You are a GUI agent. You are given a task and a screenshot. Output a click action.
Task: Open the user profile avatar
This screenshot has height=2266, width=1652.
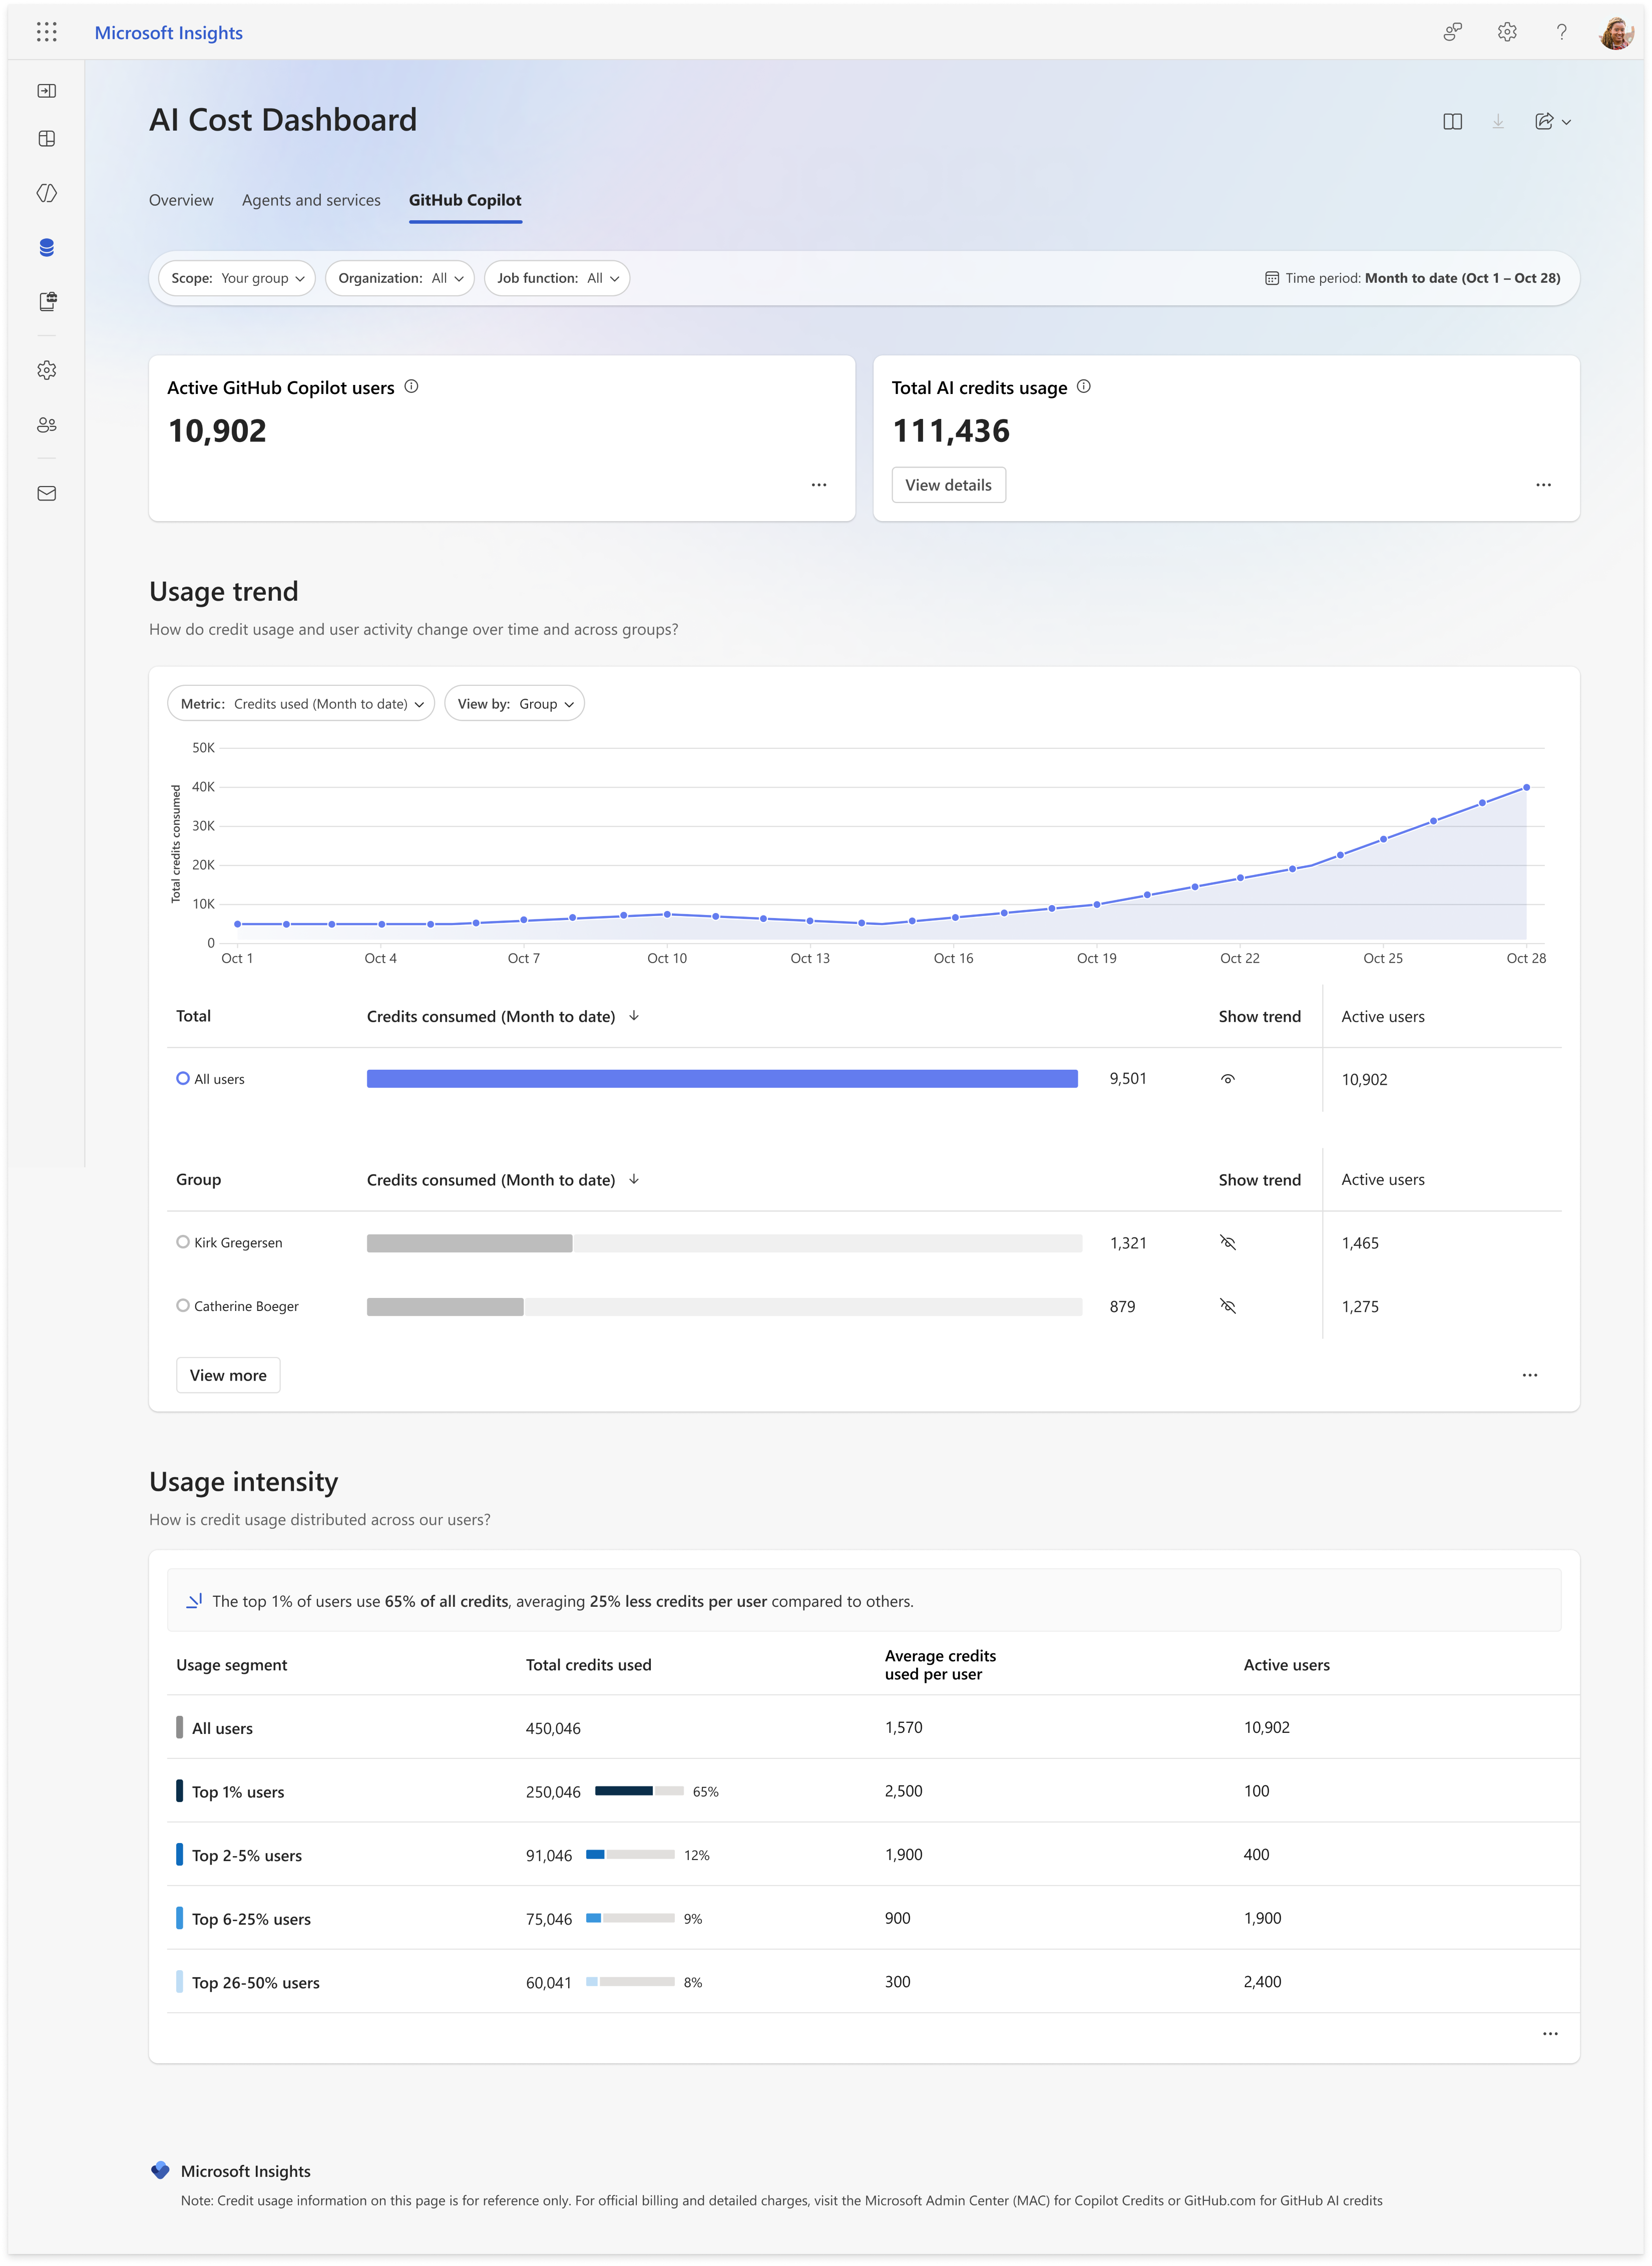coord(1616,32)
